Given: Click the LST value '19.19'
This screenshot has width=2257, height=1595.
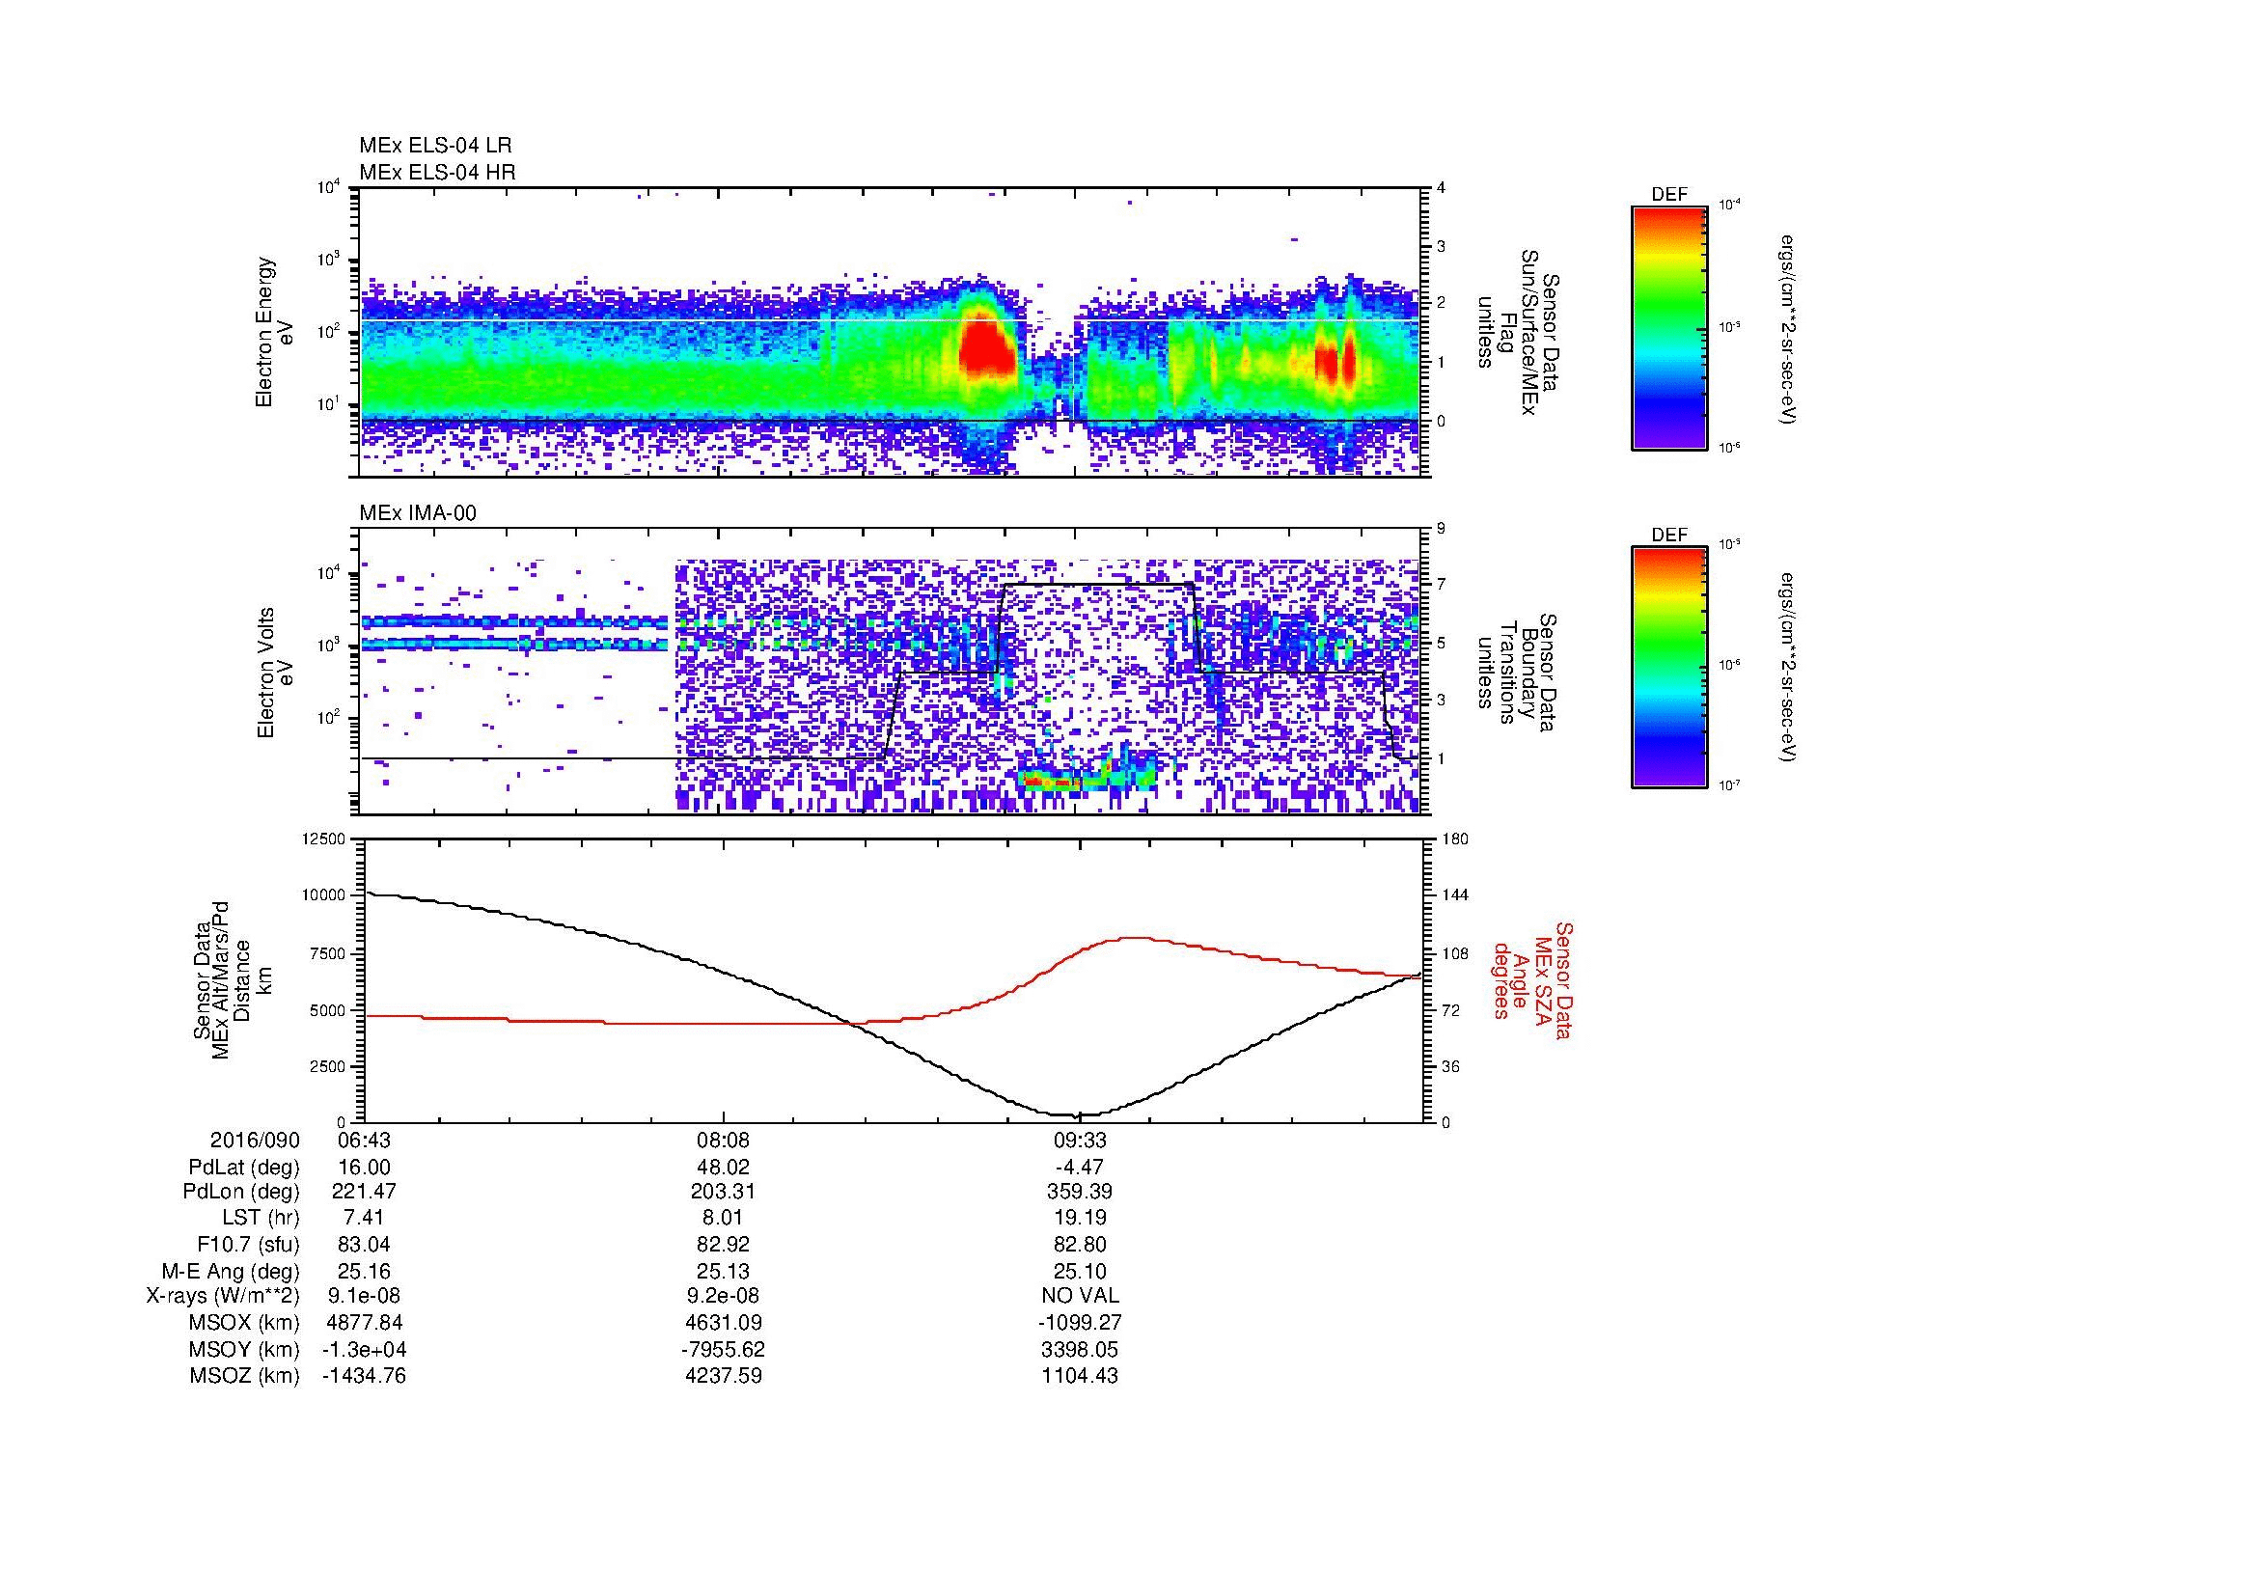Looking at the screenshot, I should coord(1080,1218).
